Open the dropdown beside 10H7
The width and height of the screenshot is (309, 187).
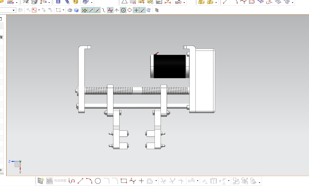coord(184,3)
